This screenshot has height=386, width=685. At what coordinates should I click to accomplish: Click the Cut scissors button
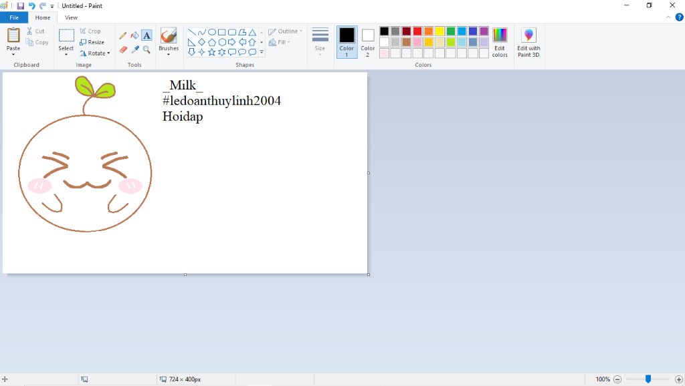tap(36, 31)
